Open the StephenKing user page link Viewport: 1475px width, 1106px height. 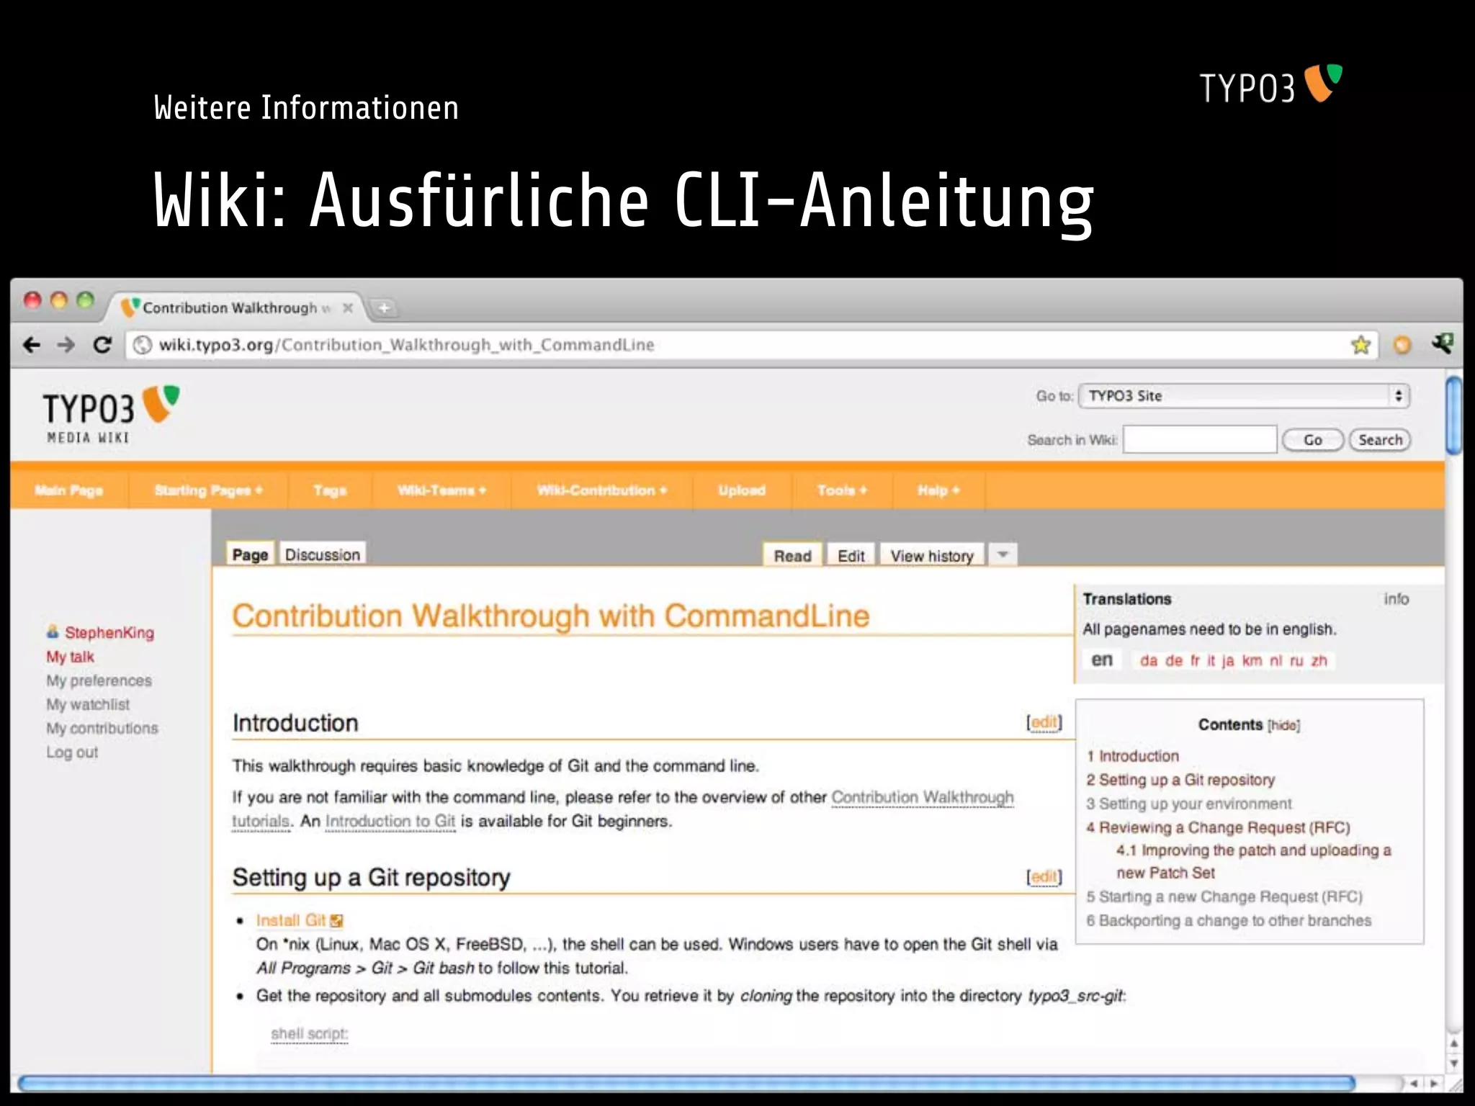109,632
